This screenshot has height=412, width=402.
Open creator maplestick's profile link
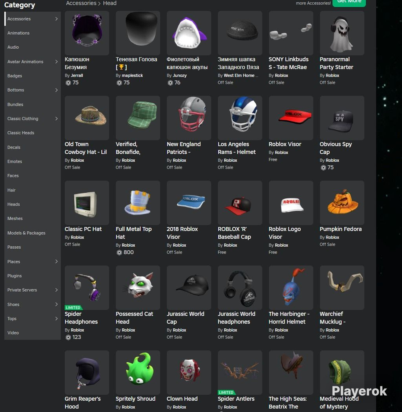point(132,75)
